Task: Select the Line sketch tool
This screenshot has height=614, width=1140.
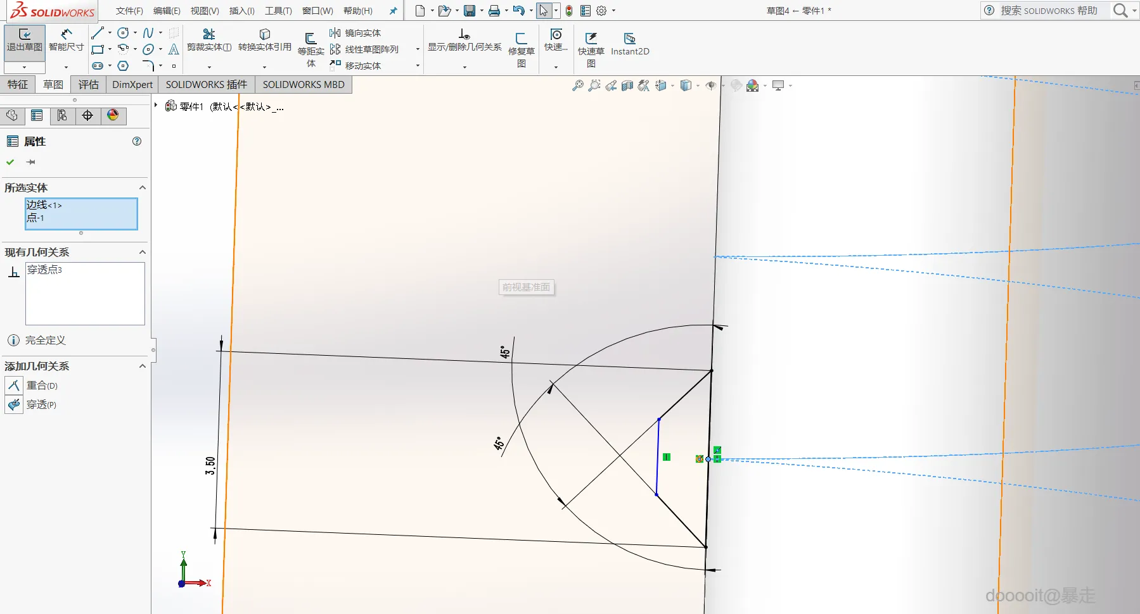Action: pos(97,33)
